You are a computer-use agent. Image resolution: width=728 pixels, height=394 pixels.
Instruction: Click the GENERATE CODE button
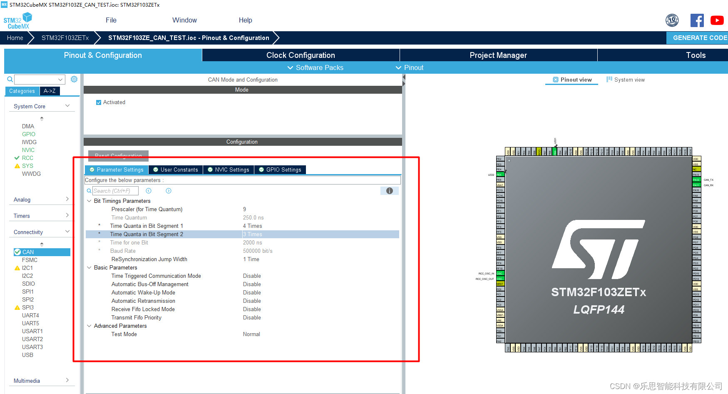(697, 37)
